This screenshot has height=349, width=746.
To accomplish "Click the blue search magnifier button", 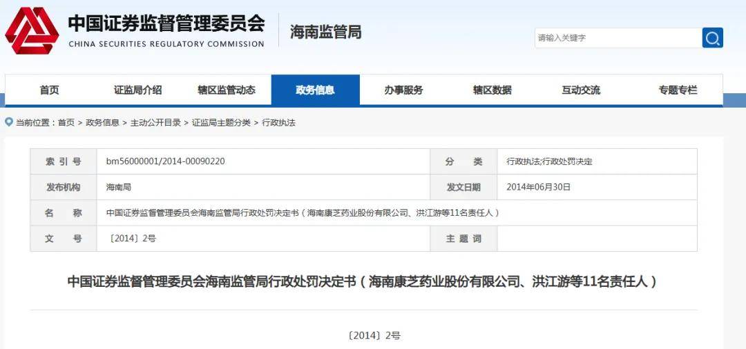I will click(712, 37).
